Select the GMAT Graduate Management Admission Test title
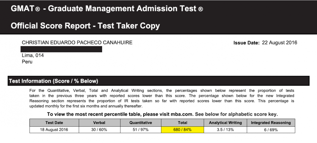 107,9
